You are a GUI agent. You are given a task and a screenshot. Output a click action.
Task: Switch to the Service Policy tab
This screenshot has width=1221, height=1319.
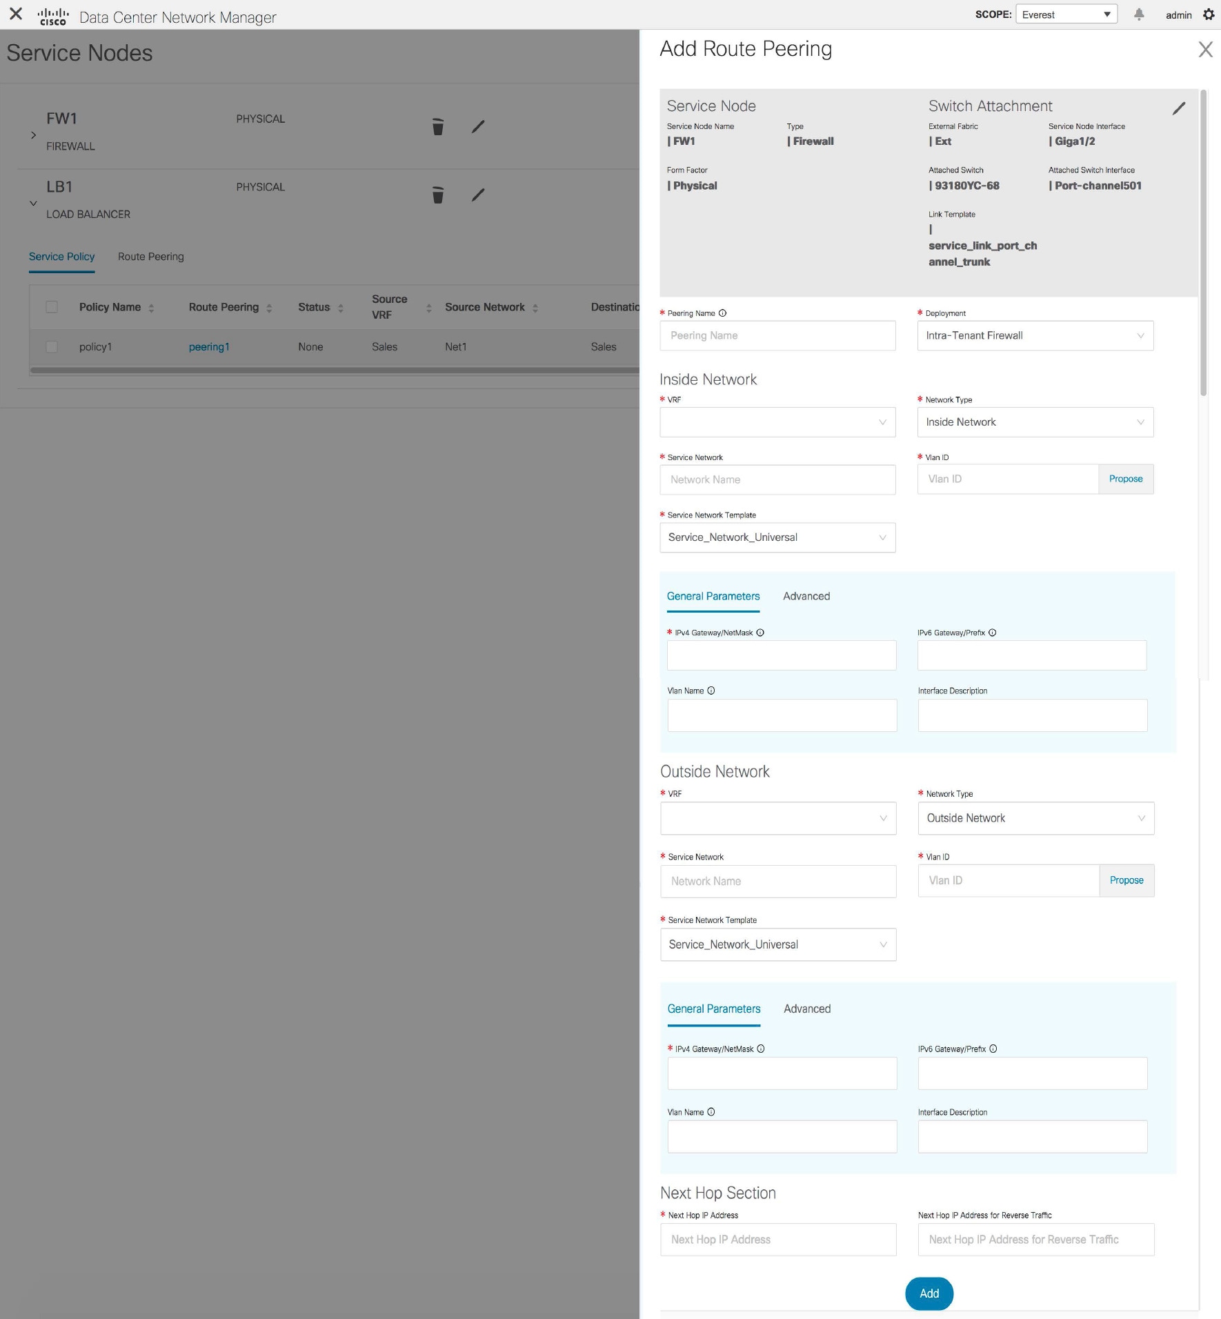pyautogui.click(x=61, y=257)
